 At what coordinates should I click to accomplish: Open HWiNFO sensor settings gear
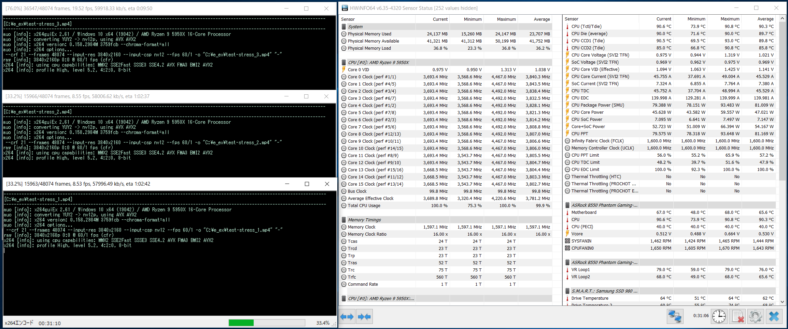(756, 316)
